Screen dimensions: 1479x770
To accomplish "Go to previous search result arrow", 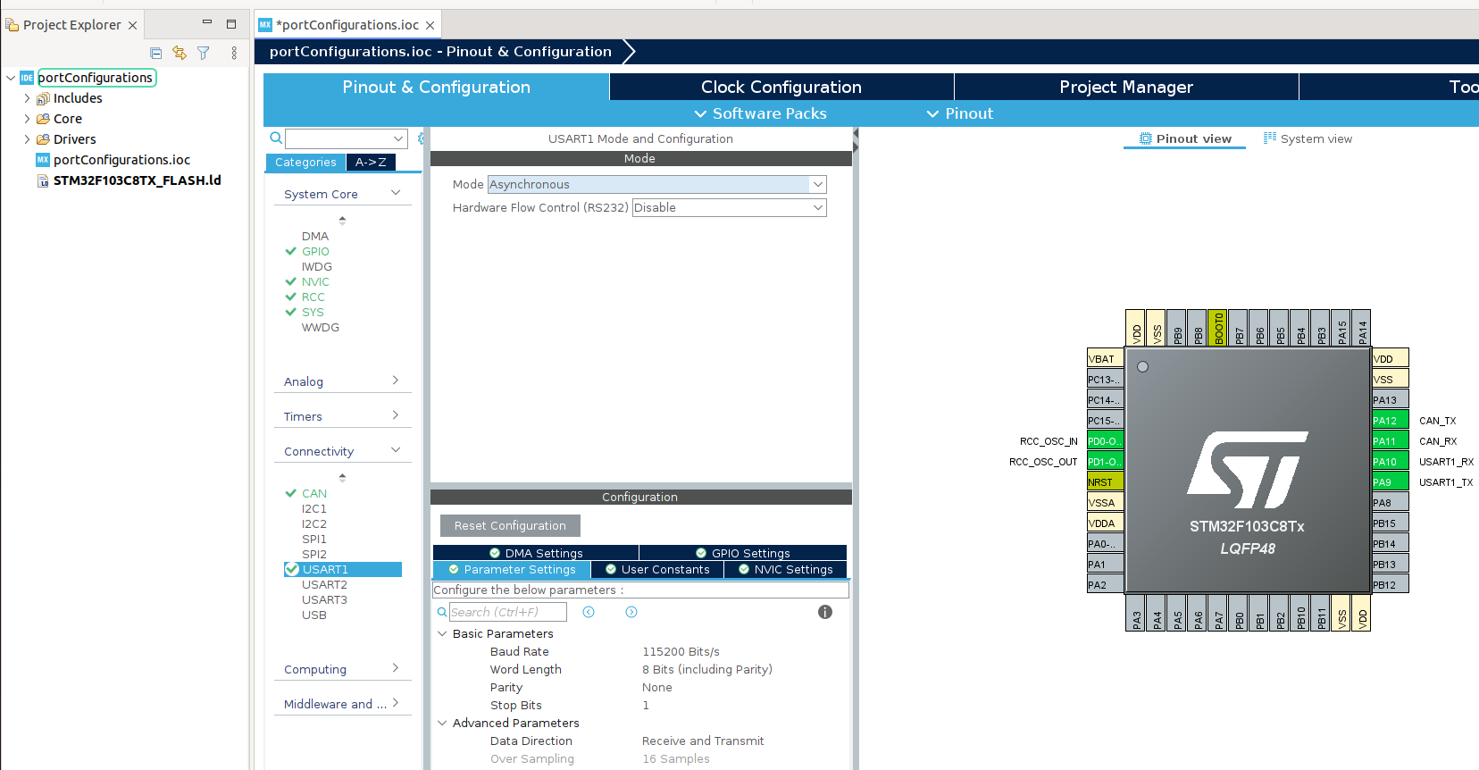I will tap(589, 612).
